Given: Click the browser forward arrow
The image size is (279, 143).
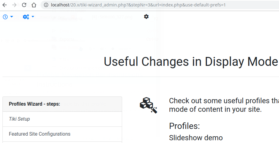Looking at the screenshot, I should [x=14, y=5].
